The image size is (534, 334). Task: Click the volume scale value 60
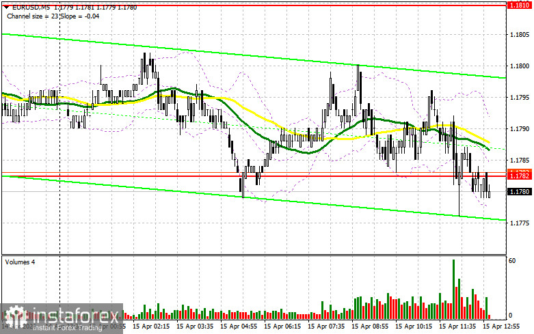tap(512, 261)
